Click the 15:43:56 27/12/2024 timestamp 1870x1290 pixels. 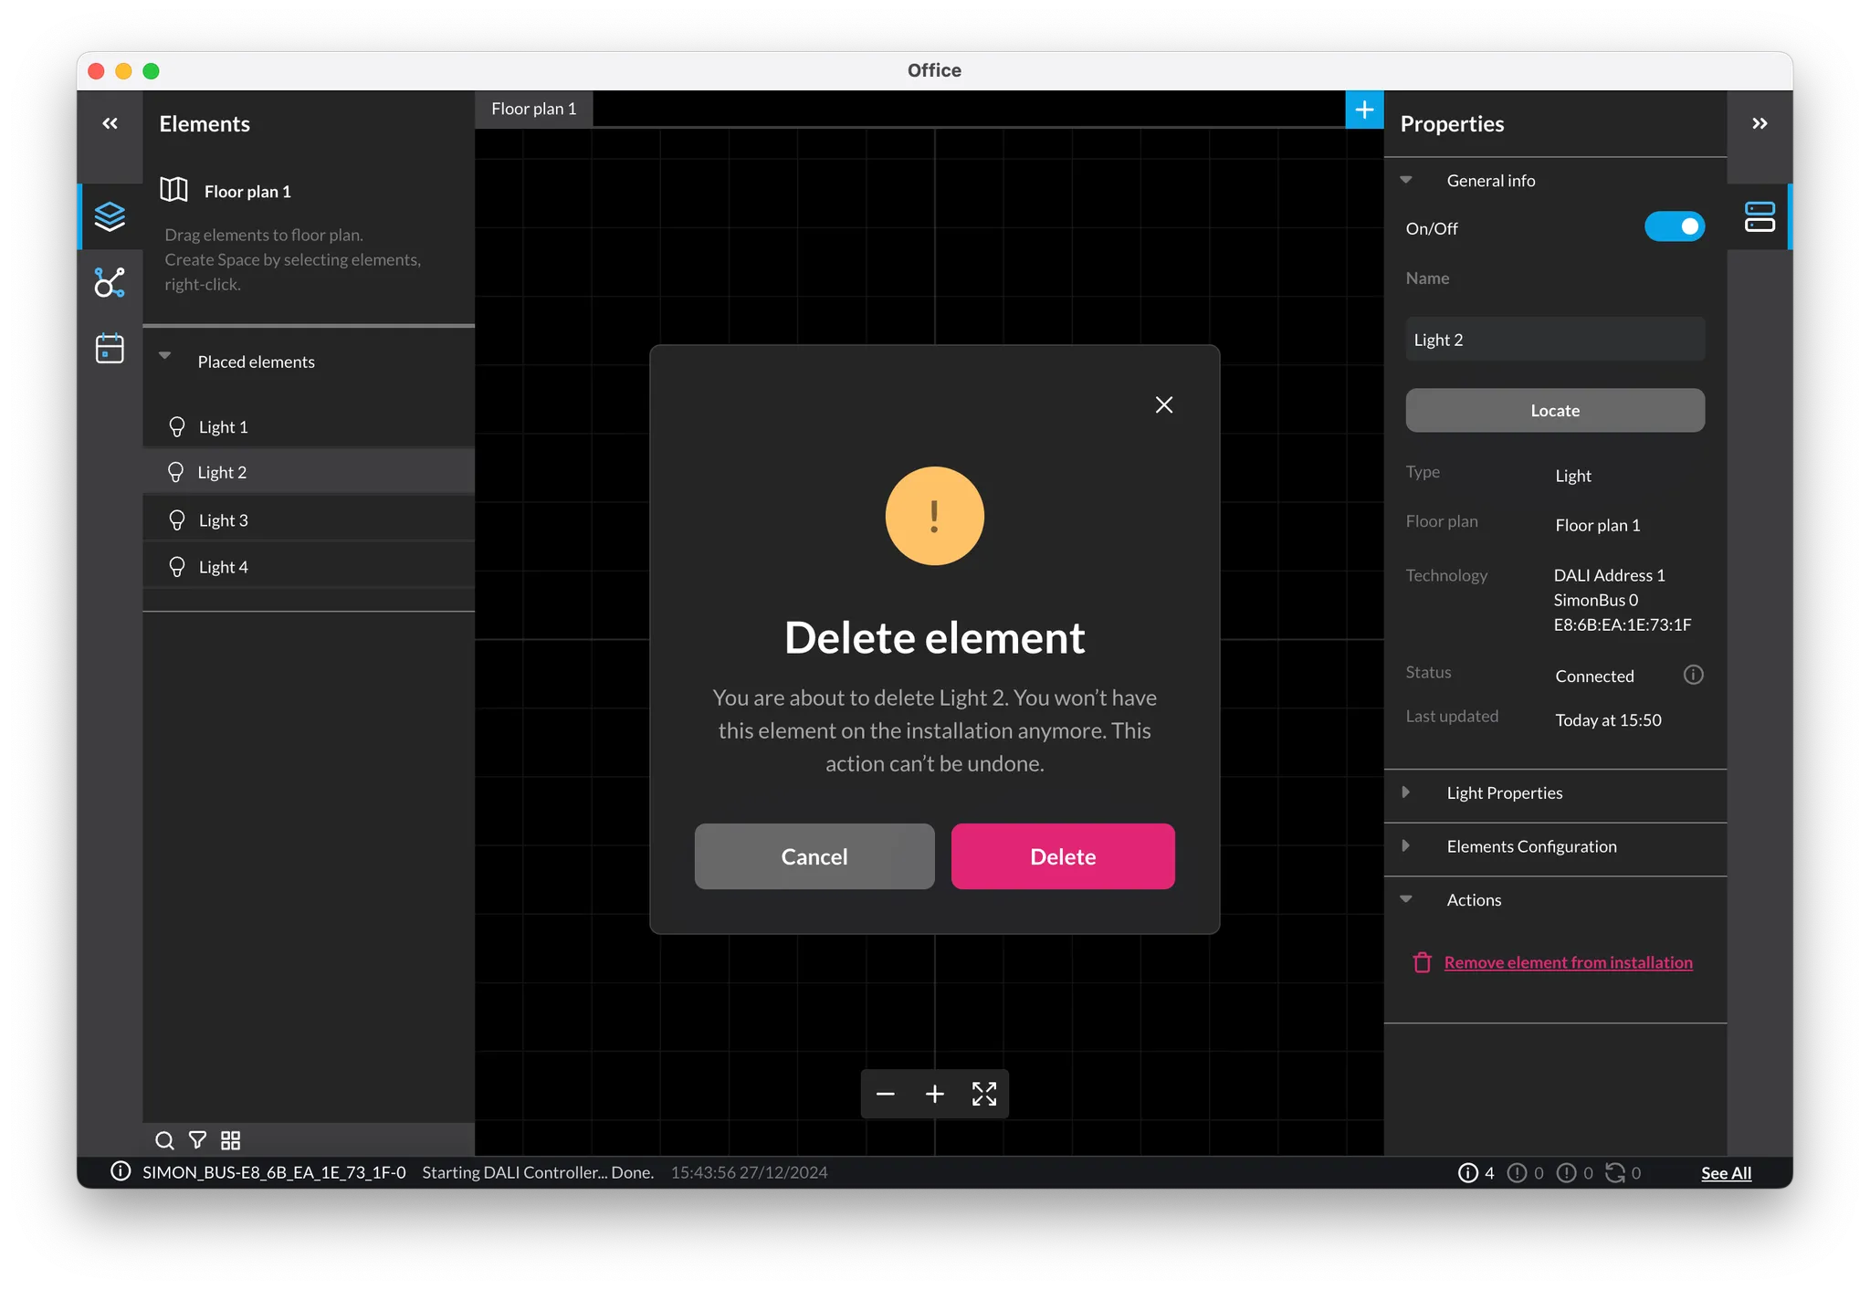tap(749, 1172)
